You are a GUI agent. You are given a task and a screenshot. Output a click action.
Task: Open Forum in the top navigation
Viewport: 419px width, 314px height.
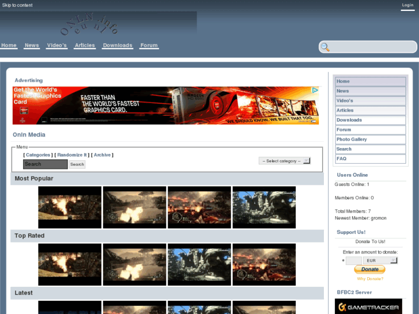(x=149, y=46)
